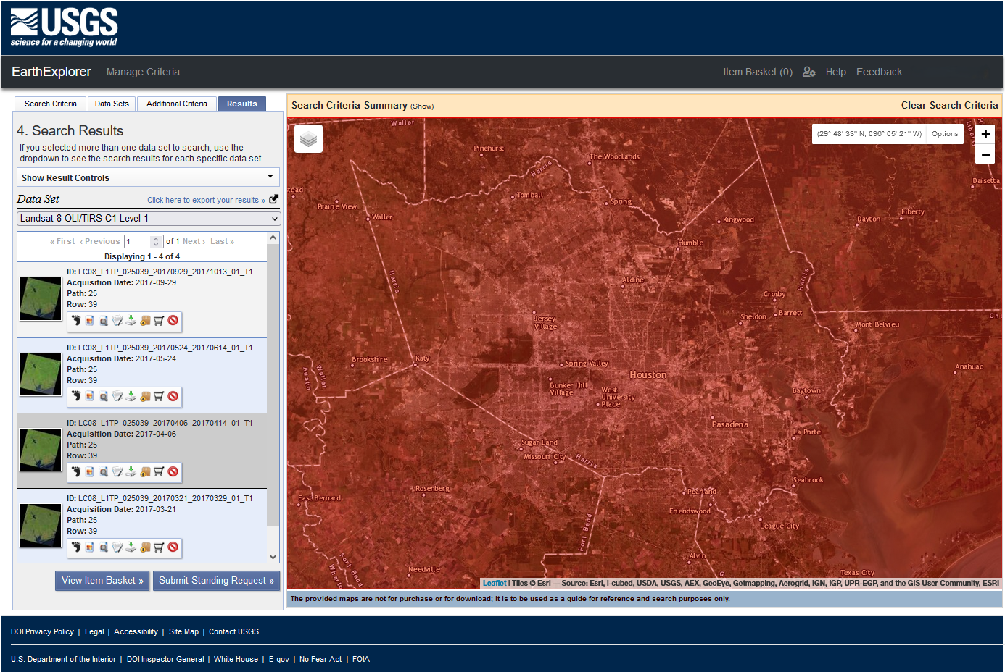Click the thumbnail of the 2017-05-24 scene

[x=40, y=374]
